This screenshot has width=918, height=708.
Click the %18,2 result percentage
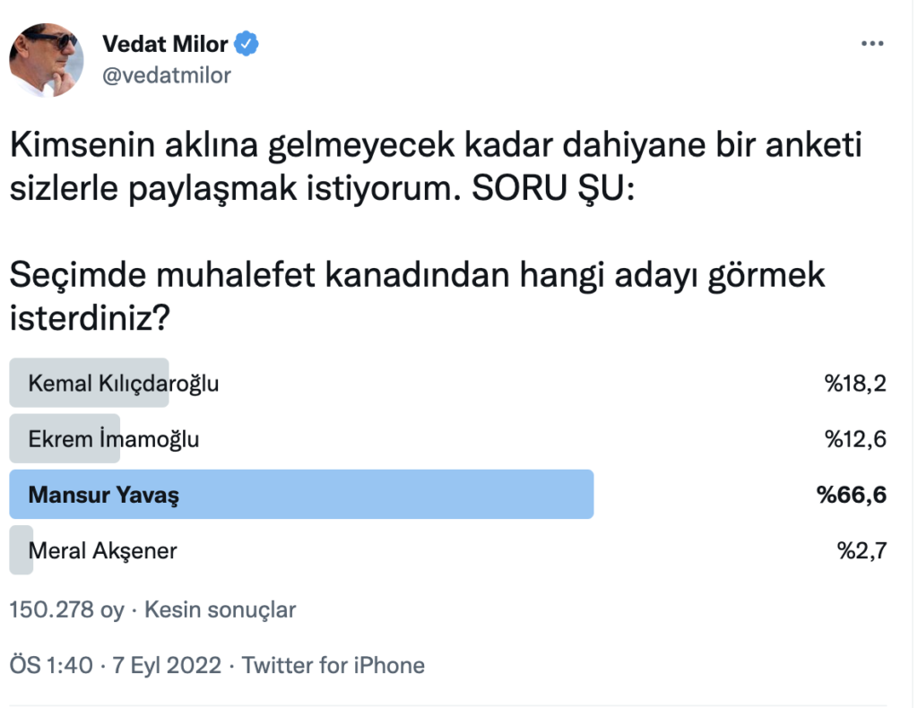[x=855, y=384]
